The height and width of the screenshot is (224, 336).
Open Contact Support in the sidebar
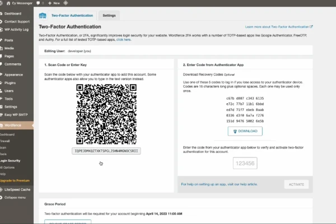pos(17,21)
